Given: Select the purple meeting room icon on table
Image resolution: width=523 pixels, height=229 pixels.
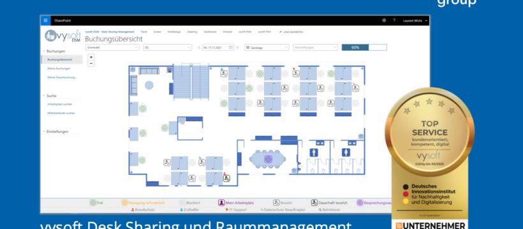Looking at the screenshot, I should 268,159.
